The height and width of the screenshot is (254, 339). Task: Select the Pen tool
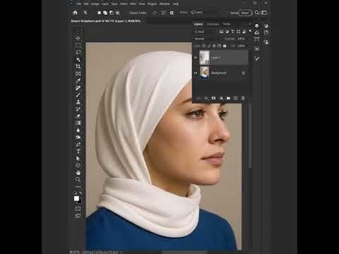coord(78,144)
